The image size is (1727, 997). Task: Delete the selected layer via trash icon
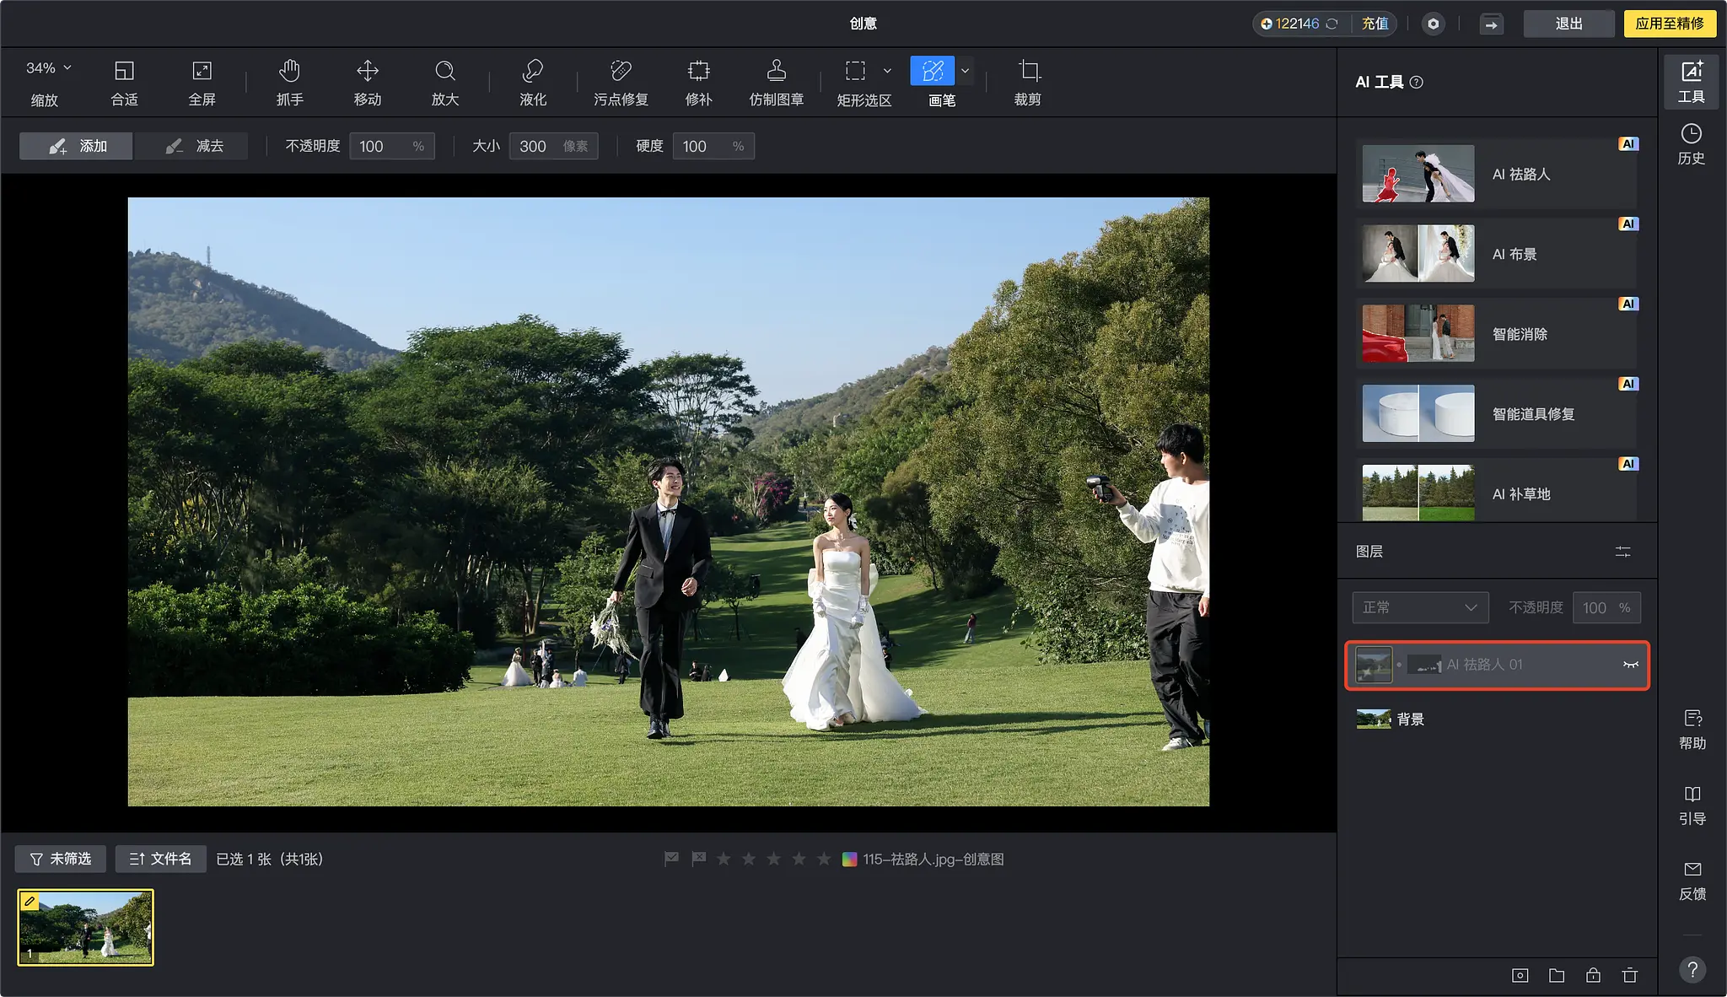coord(1630,975)
